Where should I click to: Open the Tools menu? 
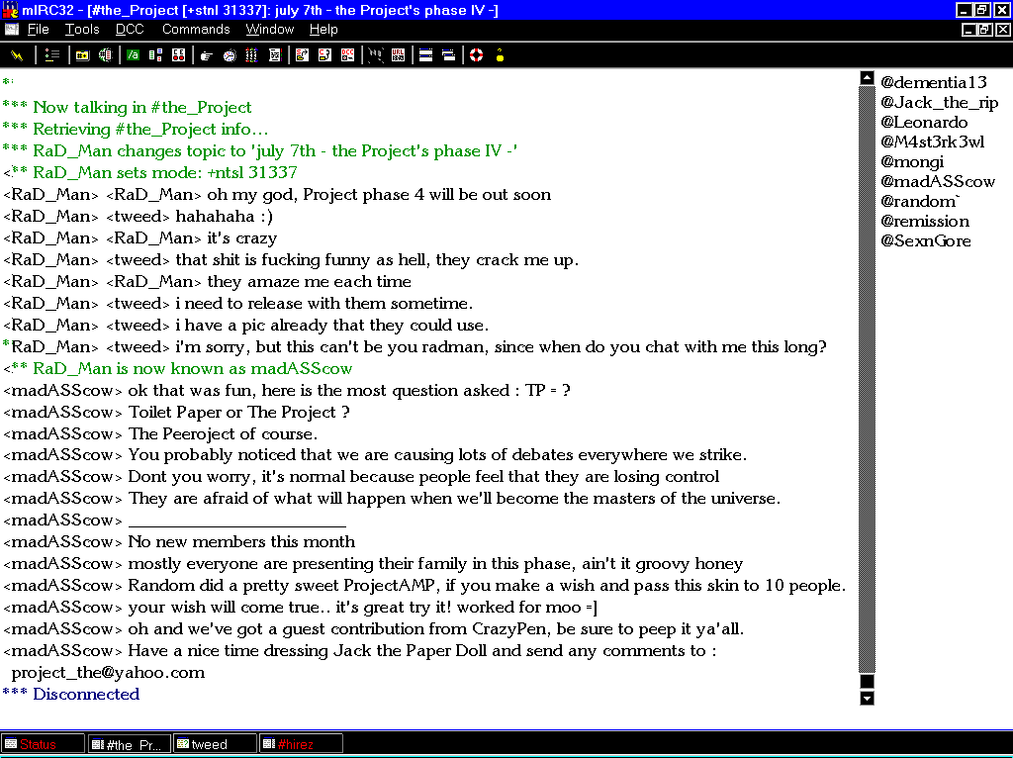coord(82,30)
